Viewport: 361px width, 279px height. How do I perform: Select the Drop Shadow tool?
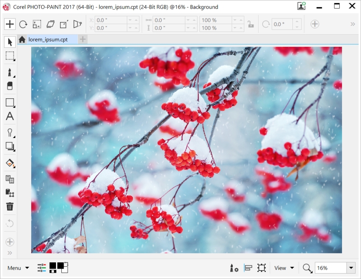pyautogui.click(x=9, y=146)
